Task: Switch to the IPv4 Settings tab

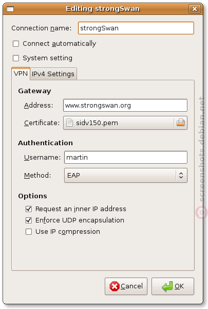Action: (53, 74)
